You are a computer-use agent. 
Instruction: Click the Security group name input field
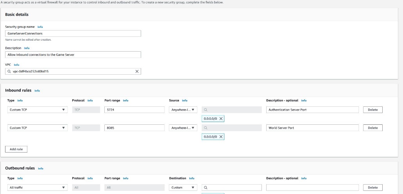pos(73,34)
